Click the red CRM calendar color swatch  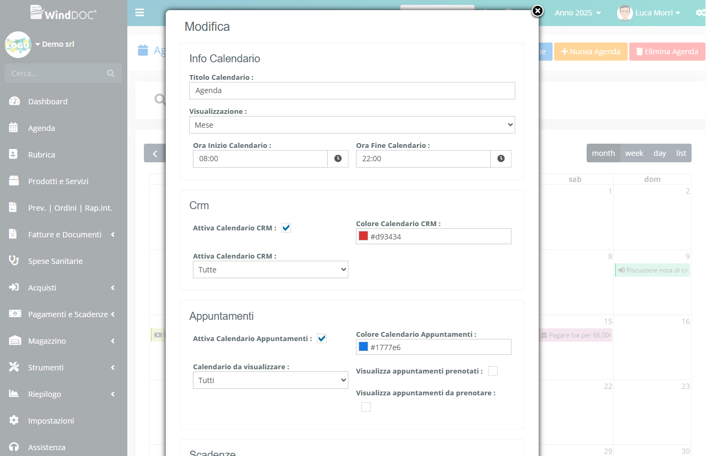click(363, 236)
